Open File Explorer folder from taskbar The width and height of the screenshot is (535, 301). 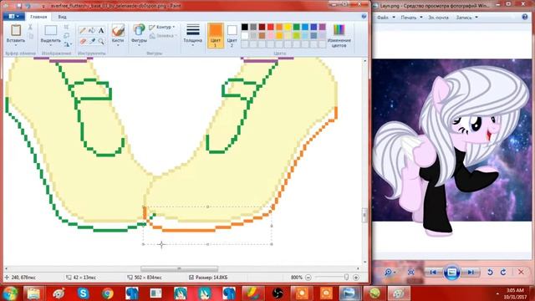click(x=33, y=293)
